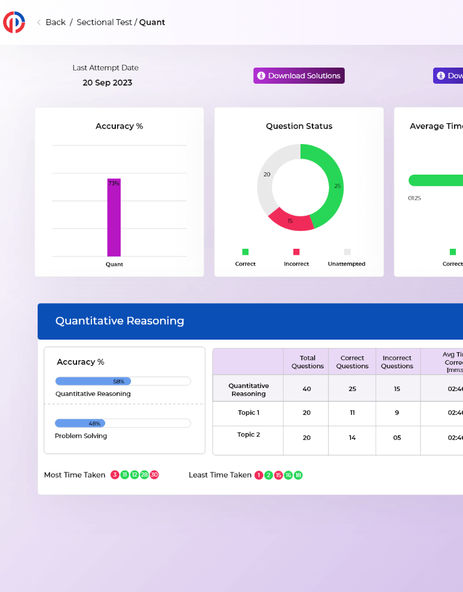The width and height of the screenshot is (463, 592).
Task: Toggle the Incorrect legend red swatch
Action: [296, 252]
